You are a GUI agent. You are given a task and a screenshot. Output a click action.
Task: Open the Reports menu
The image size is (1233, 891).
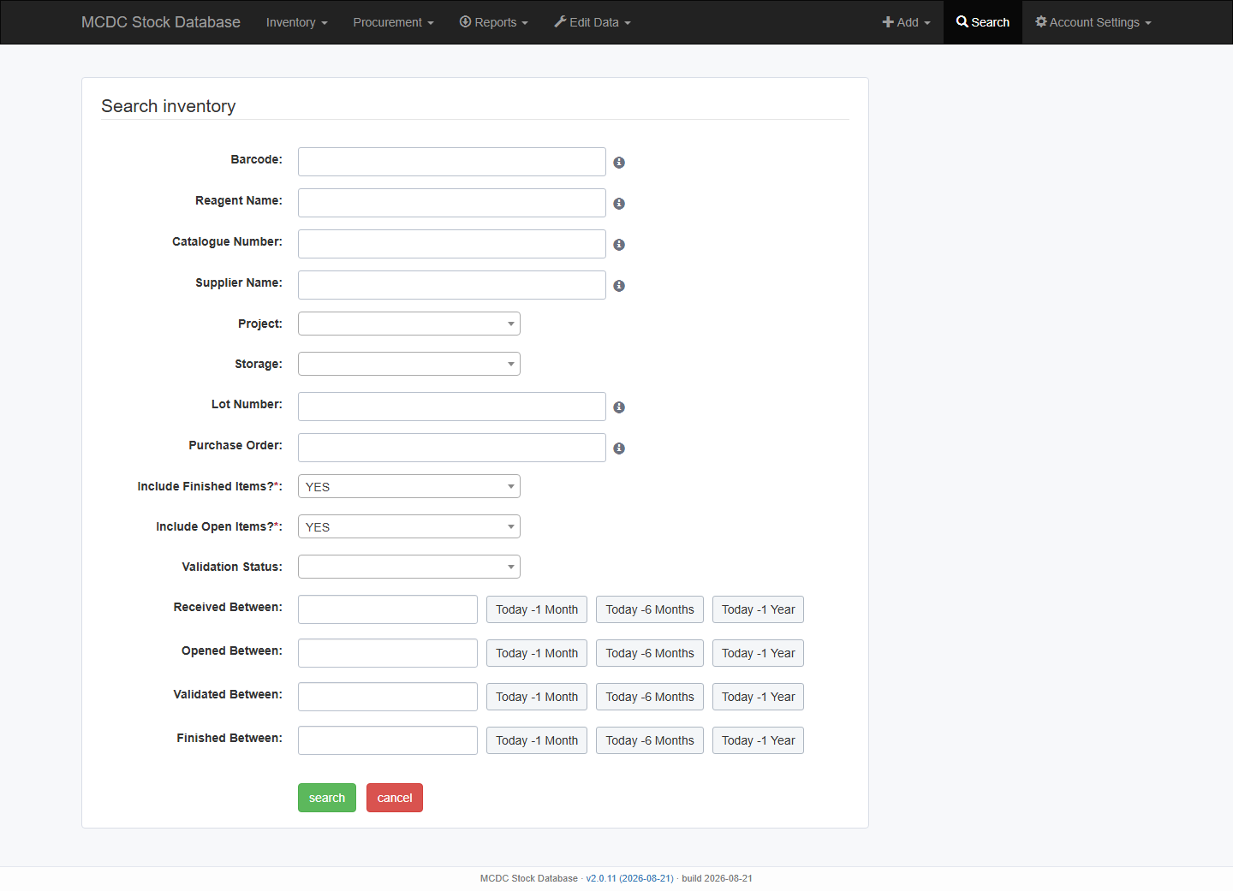pyautogui.click(x=493, y=22)
